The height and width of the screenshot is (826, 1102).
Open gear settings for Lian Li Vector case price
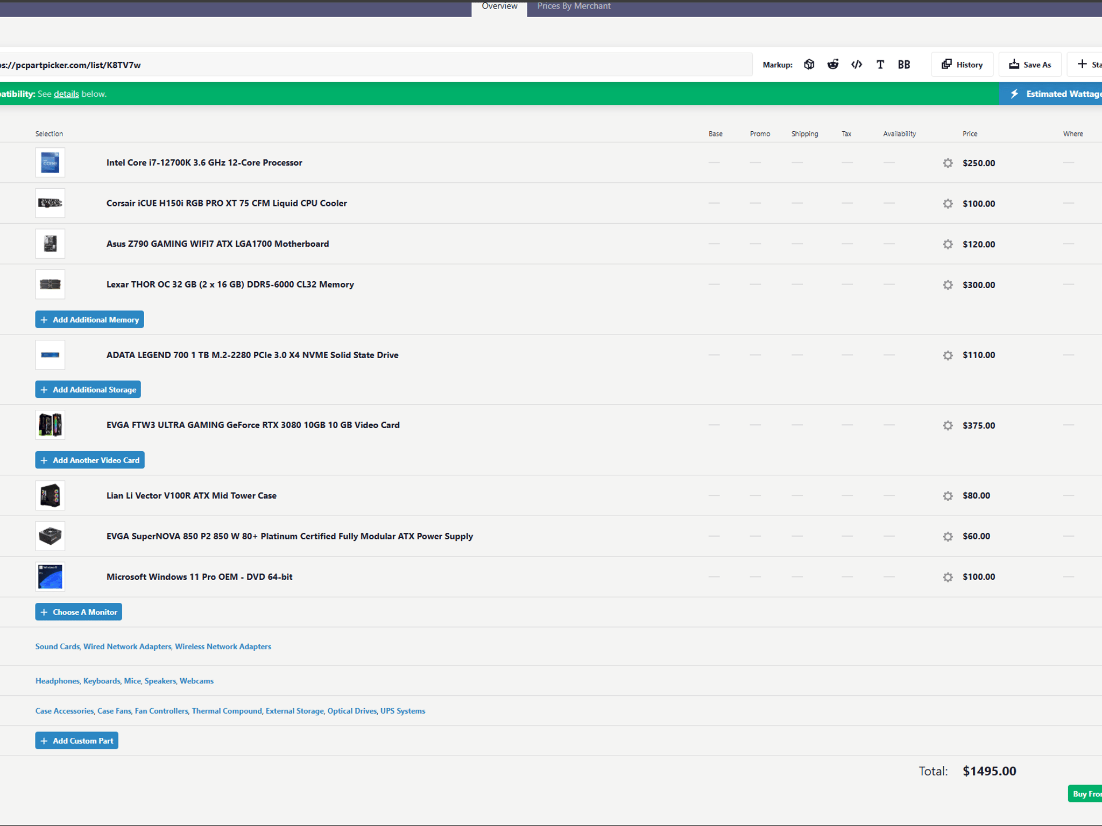click(x=948, y=496)
